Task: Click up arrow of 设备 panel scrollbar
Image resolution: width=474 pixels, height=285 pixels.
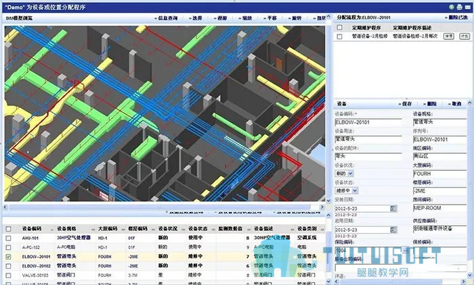Action: [x=469, y=103]
